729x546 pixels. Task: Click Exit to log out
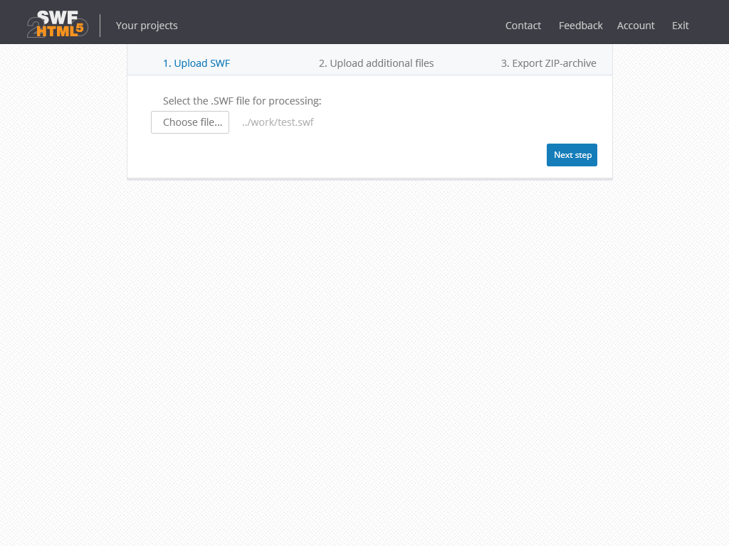point(680,26)
